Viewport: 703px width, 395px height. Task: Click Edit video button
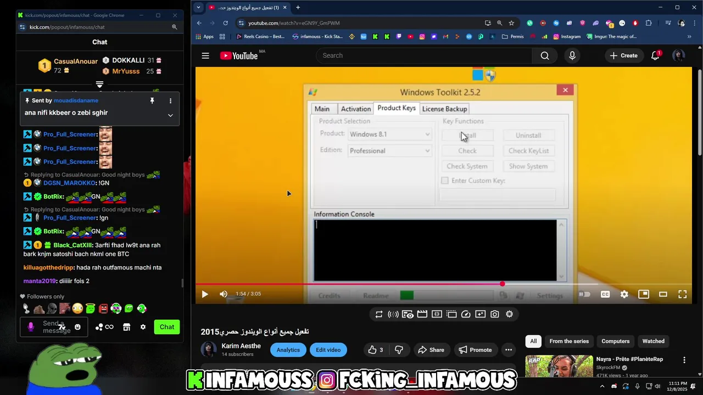pos(328,350)
